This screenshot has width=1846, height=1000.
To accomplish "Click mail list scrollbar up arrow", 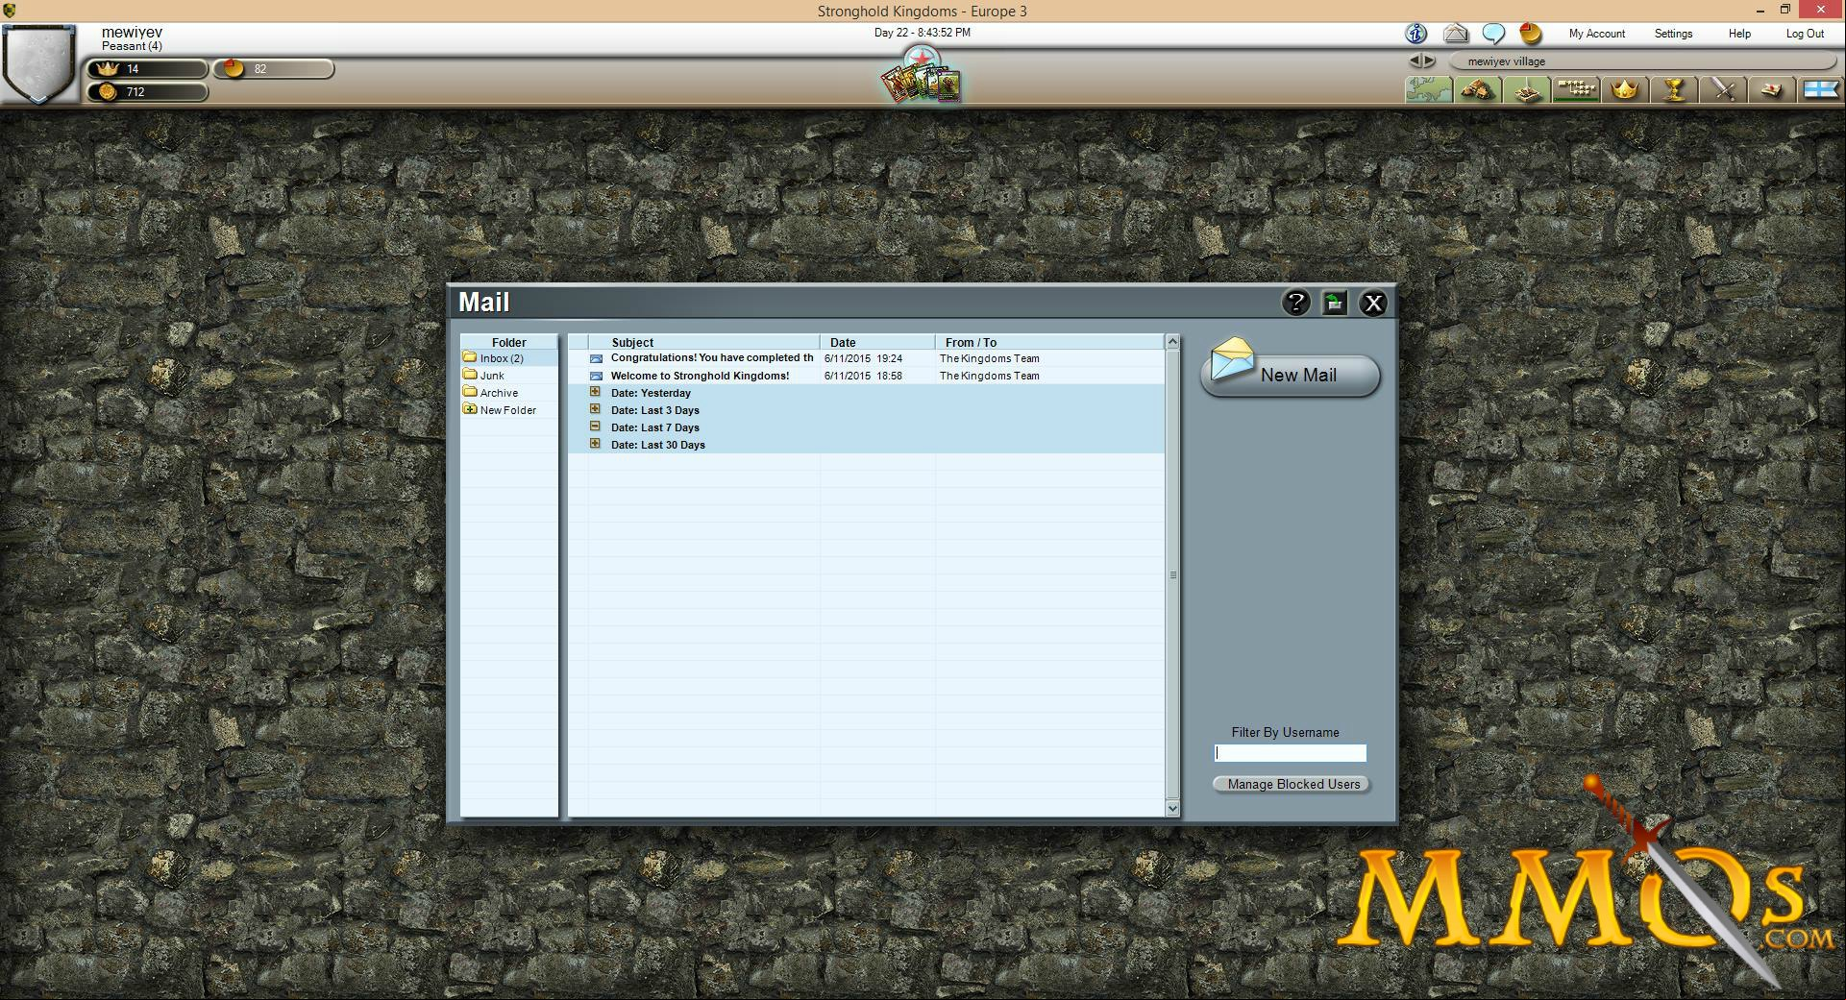I will click(1172, 342).
